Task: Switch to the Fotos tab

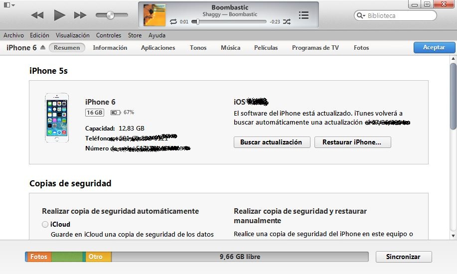Action: coord(361,47)
